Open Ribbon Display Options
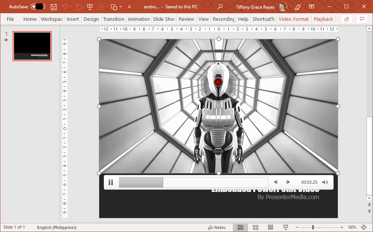 point(311,7)
